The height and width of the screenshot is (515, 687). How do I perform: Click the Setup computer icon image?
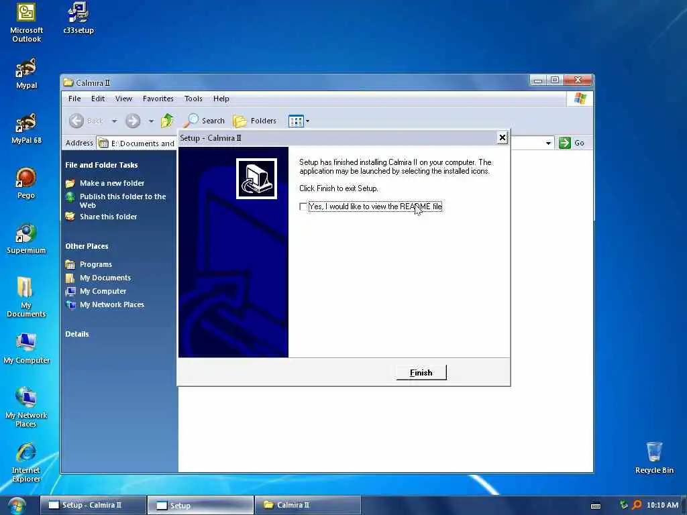click(x=257, y=178)
